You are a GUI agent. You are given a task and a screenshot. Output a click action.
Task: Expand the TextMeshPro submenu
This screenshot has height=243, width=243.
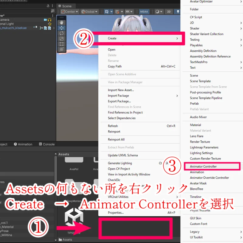pyautogui.click(x=212, y=62)
